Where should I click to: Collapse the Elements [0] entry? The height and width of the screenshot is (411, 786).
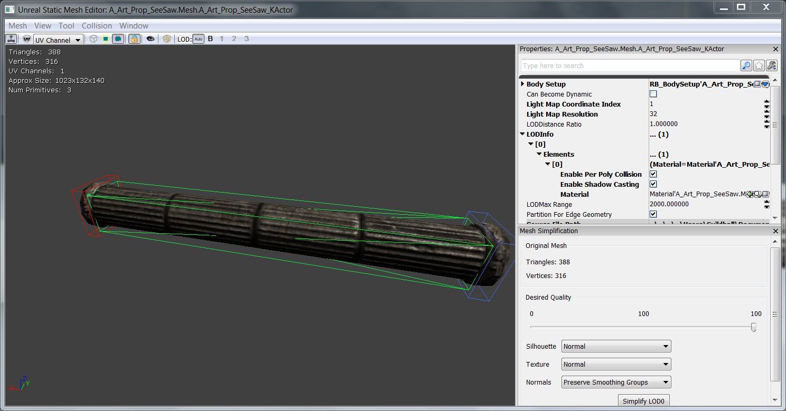point(548,164)
